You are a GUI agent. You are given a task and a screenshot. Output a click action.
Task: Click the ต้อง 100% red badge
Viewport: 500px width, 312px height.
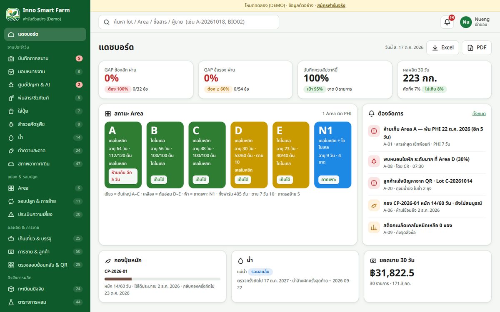click(118, 89)
